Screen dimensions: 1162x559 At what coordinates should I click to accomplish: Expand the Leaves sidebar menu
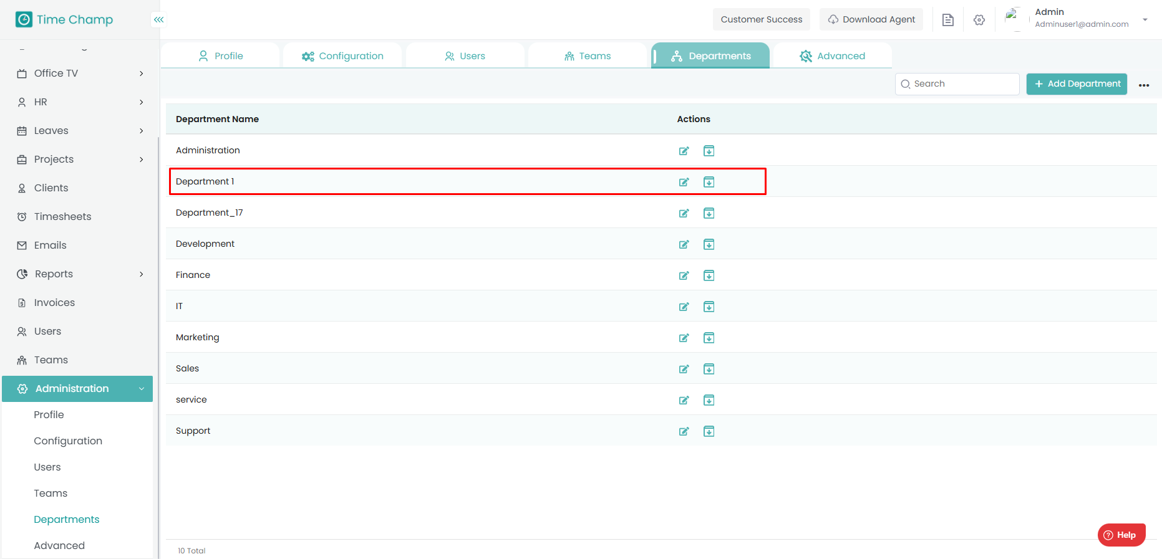pyautogui.click(x=142, y=131)
